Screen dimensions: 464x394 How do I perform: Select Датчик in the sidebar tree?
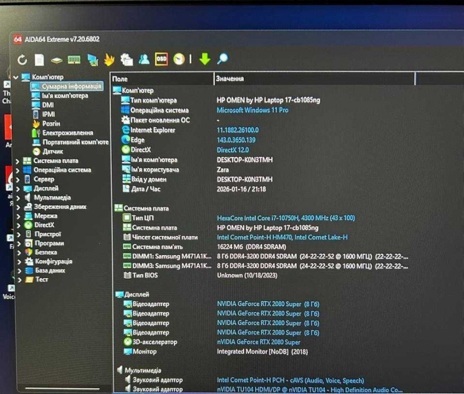[x=53, y=151]
